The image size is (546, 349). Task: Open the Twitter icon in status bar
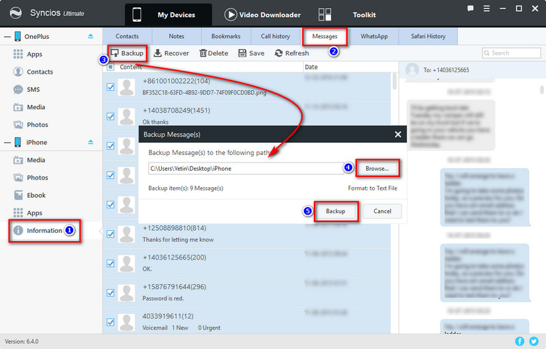pyautogui.click(x=534, y=341)
